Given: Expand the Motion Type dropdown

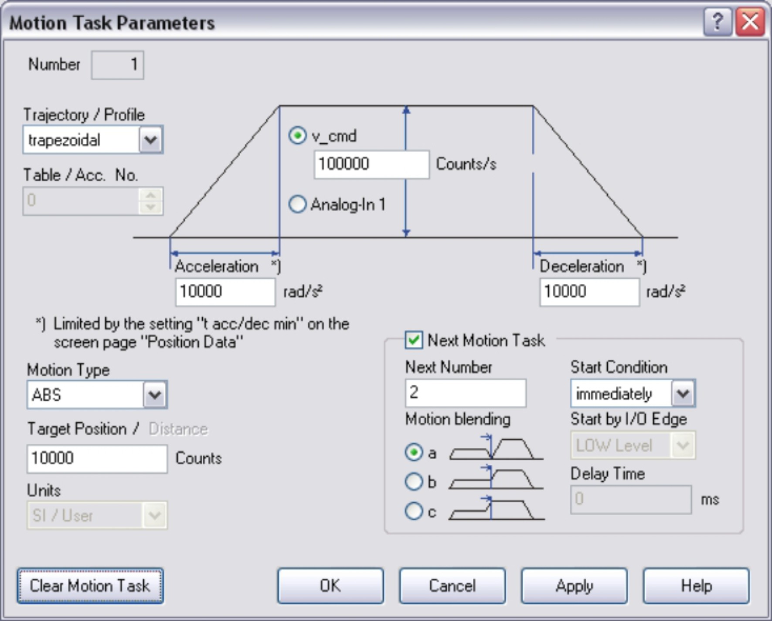Looking at the screenshot, I should [155, 395].
